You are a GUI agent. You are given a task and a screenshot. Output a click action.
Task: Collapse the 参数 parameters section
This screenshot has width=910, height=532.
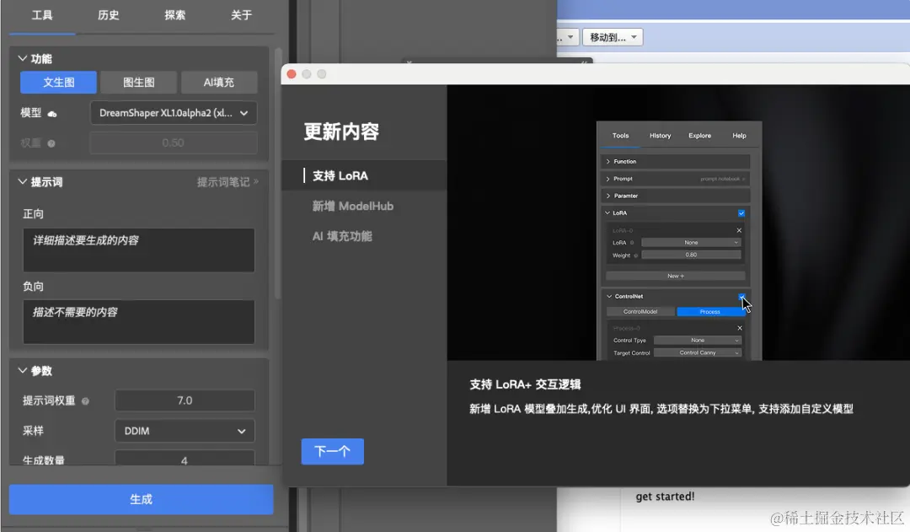21,371
